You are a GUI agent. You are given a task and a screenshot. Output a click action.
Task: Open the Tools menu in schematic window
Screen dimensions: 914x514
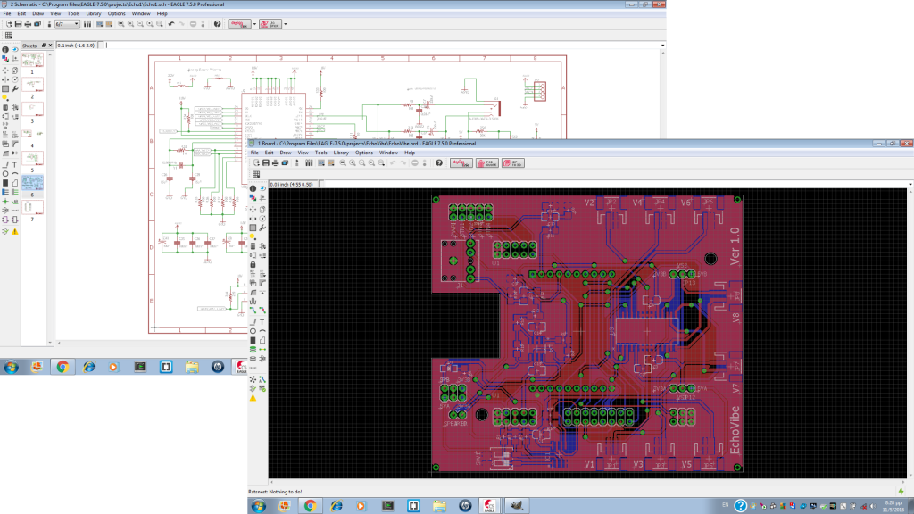(x=73, y=14)
